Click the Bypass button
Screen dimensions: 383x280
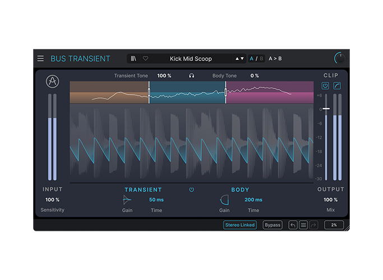(273, 225)
